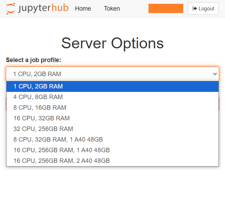
Task: Choose 16 CPU, 256GB RAM, 2 A40 48GB
Action: (x=61, y=161)
